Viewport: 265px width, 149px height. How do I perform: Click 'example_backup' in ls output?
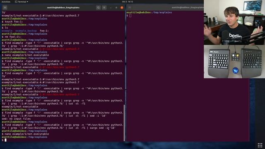[x=26, y=31]
